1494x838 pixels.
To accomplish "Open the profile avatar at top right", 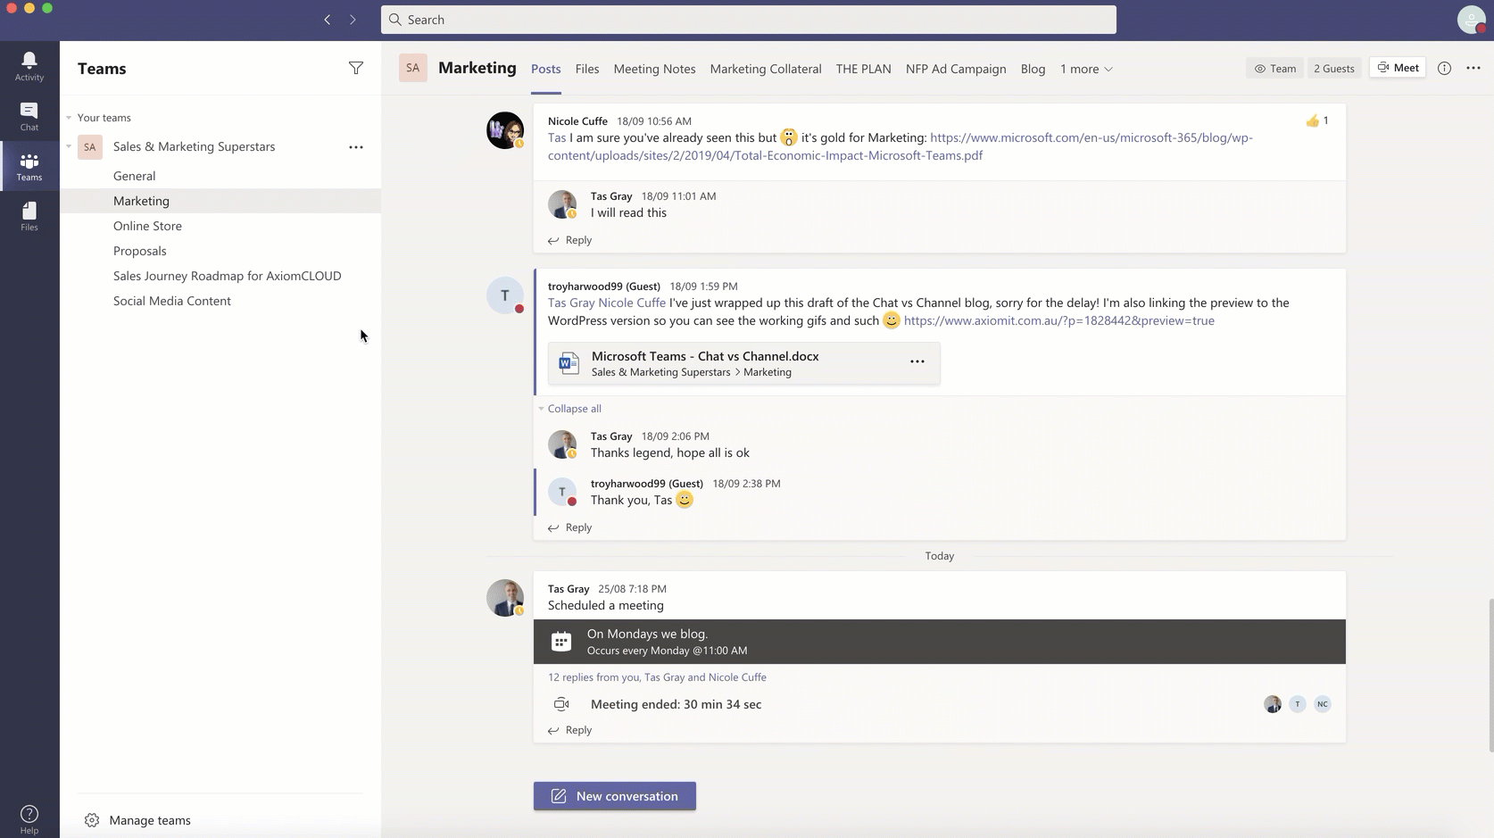I will 1471,20.
